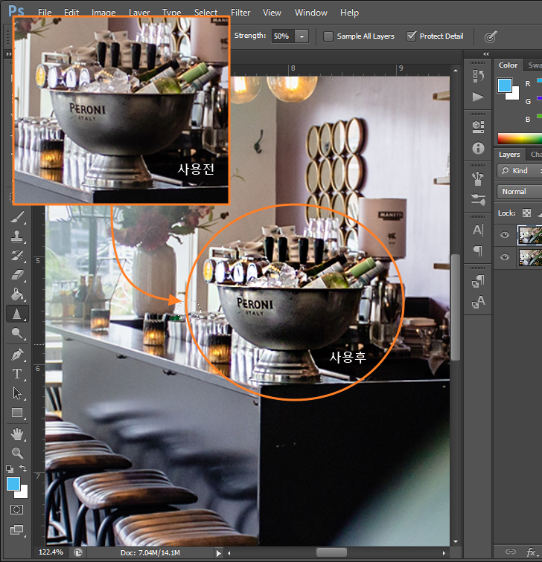Click the 122.4% zoom level field
This screenshot has width=542, height=562.
[51, 552]
